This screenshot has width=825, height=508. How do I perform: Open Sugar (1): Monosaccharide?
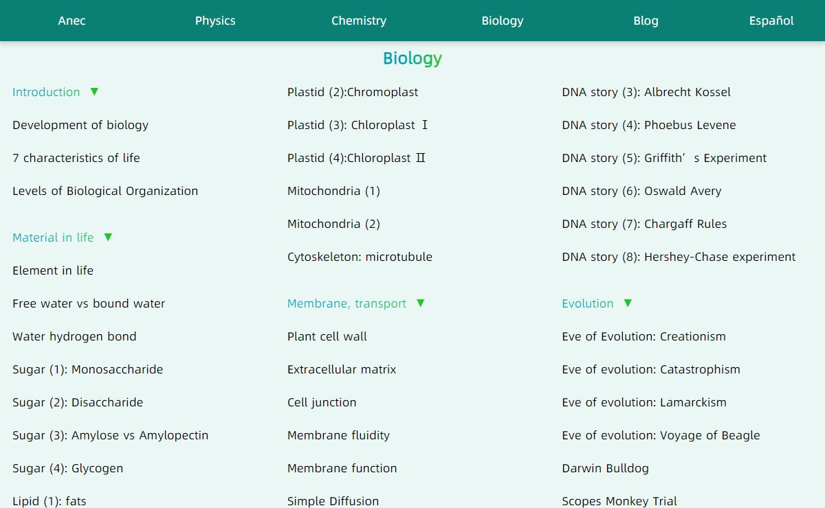(88, 369)
